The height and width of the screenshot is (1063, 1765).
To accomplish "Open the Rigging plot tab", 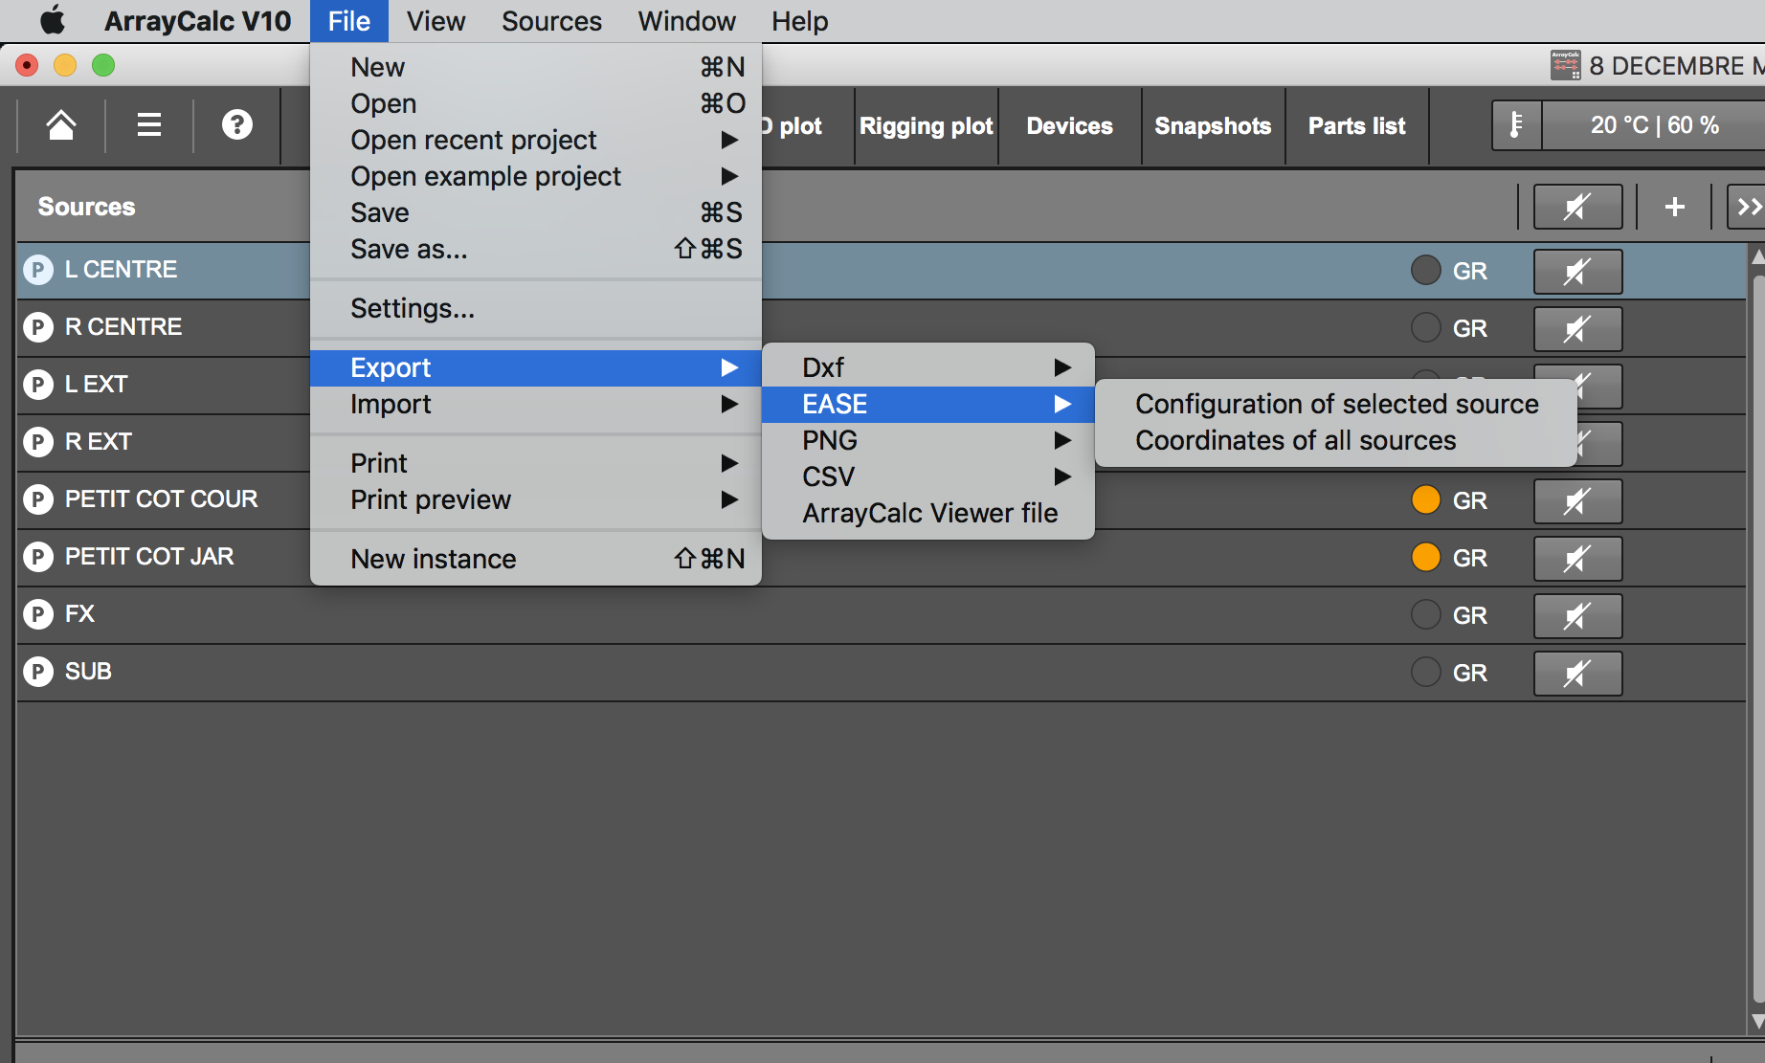I will click(926, 126).
